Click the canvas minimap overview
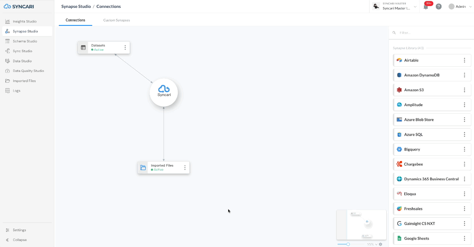The height and width of the screenshot is (247, 474). pos(361,225)
